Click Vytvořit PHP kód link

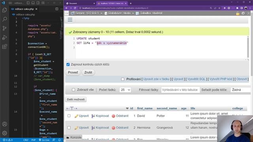(221, 79)
